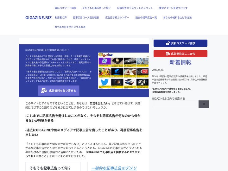Click the Twitter bird thumbnail in the screenshot

104,82
